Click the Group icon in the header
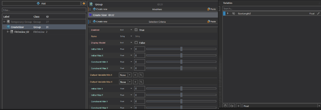Screen dimensions: 321x110 91,4
